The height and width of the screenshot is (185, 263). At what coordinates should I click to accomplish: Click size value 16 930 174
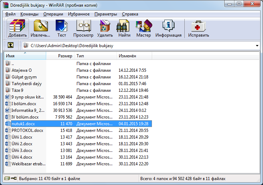(62, 104)
